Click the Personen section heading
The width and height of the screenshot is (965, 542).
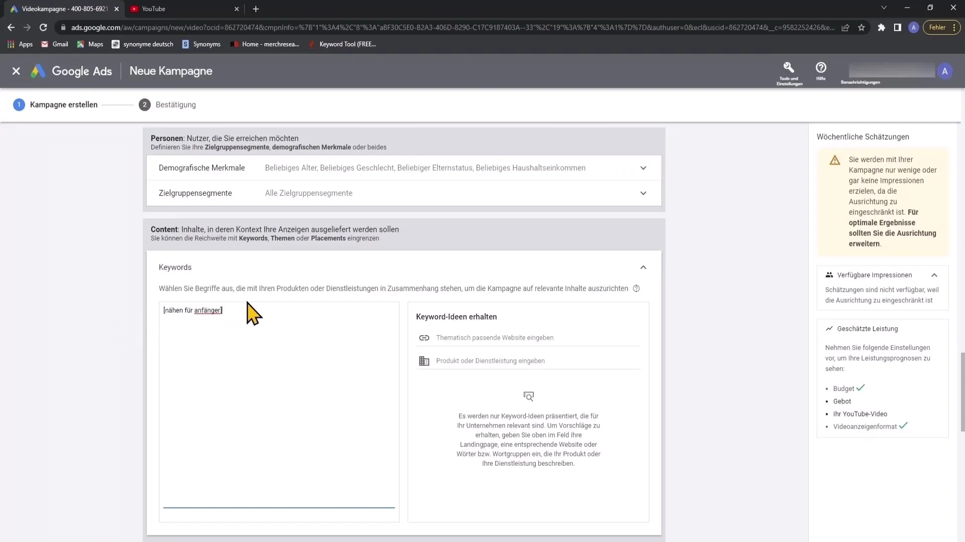(x=225, y=138)
